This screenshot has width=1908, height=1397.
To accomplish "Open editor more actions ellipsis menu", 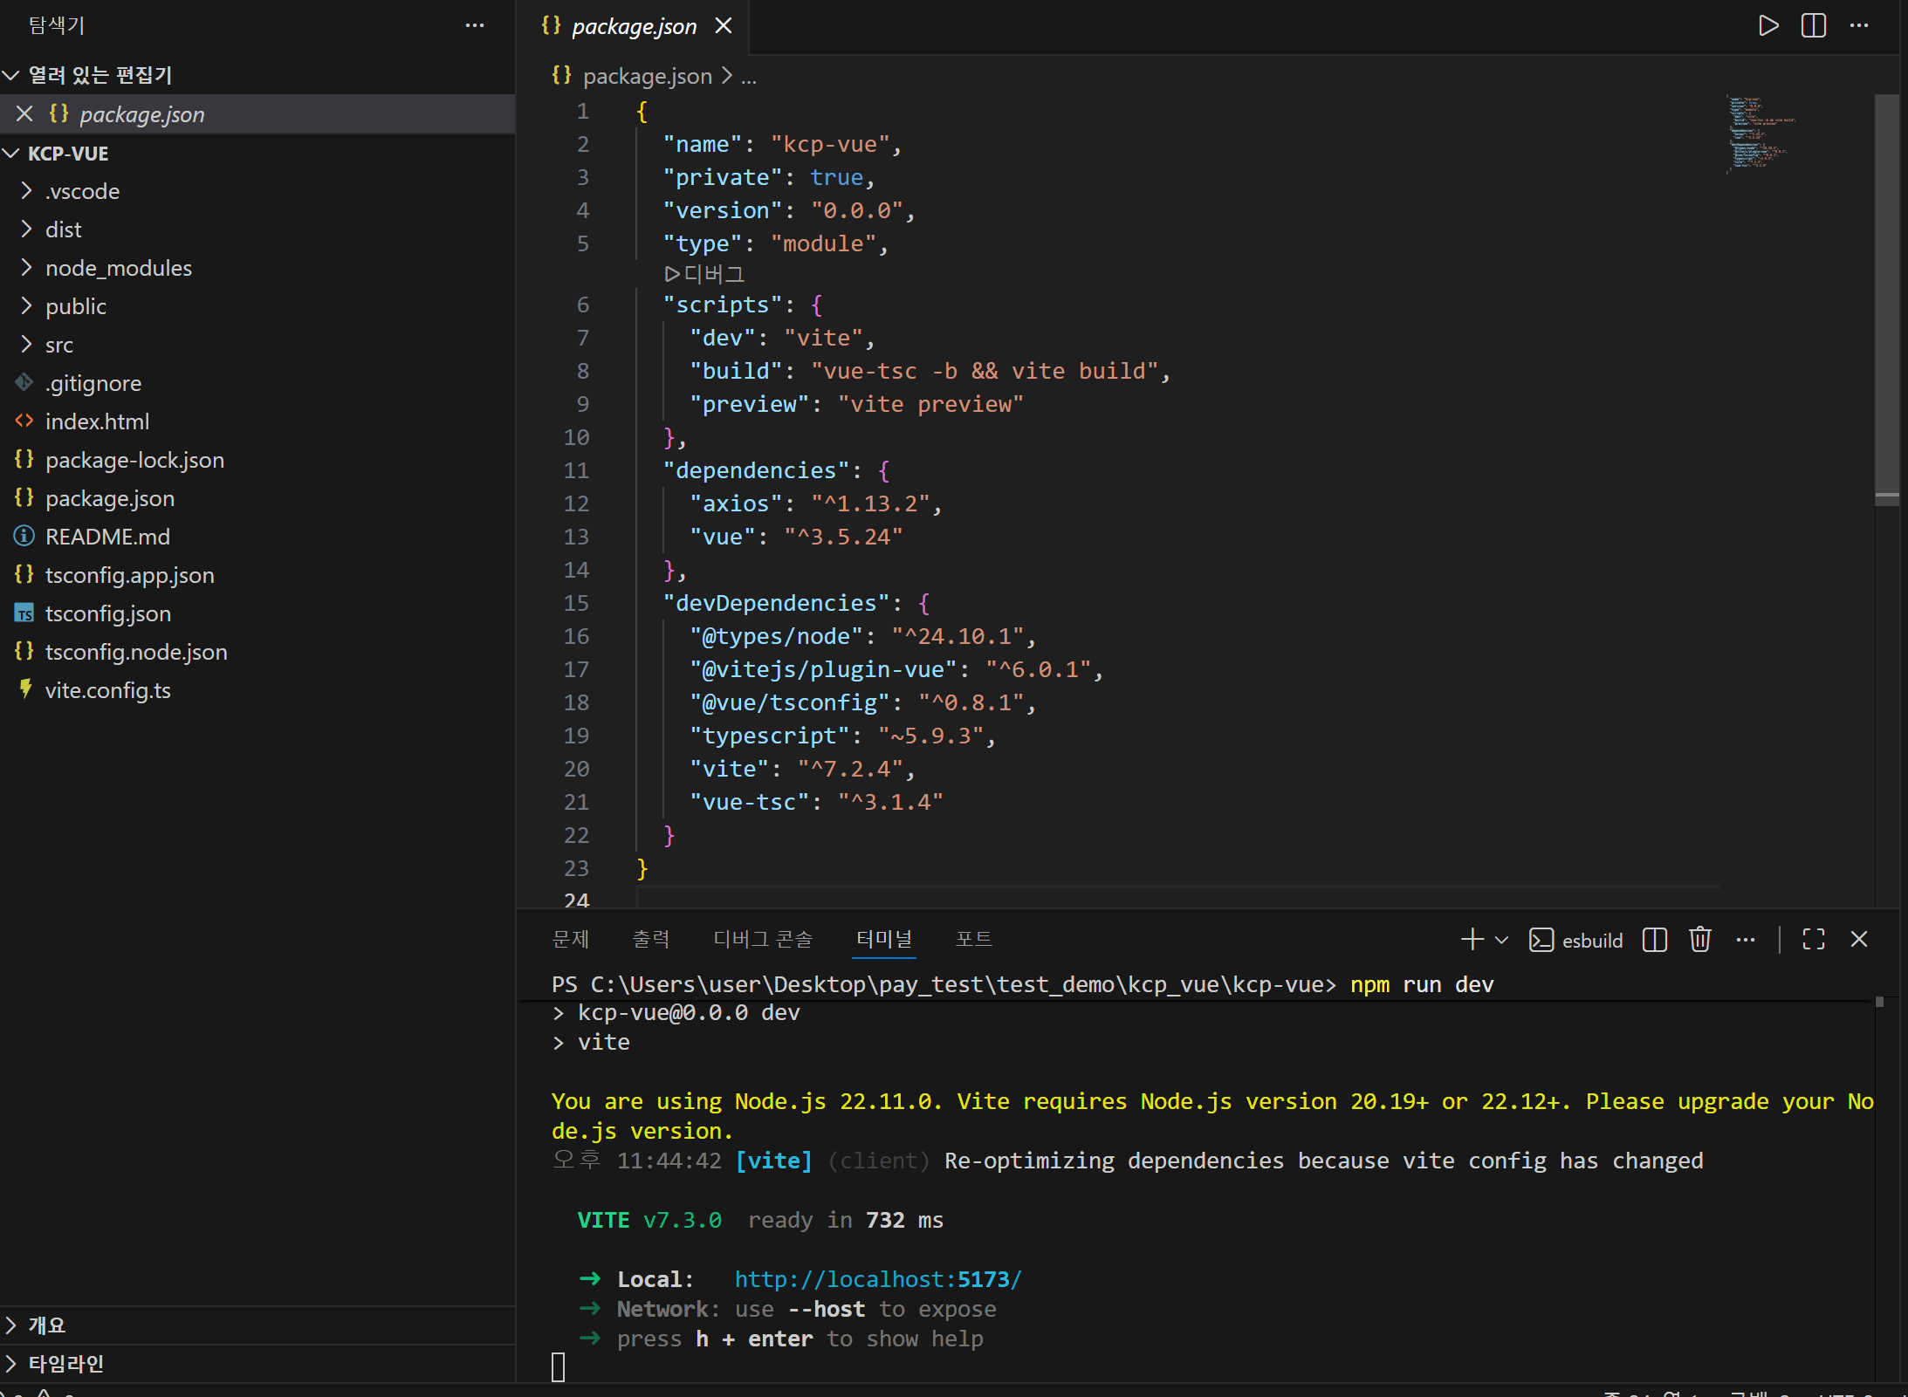I will [x=1859, y=25].
